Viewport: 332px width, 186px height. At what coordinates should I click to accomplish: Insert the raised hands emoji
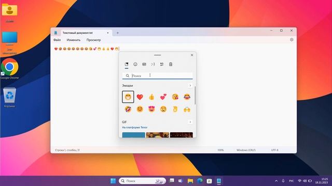(x=187, y=109)
